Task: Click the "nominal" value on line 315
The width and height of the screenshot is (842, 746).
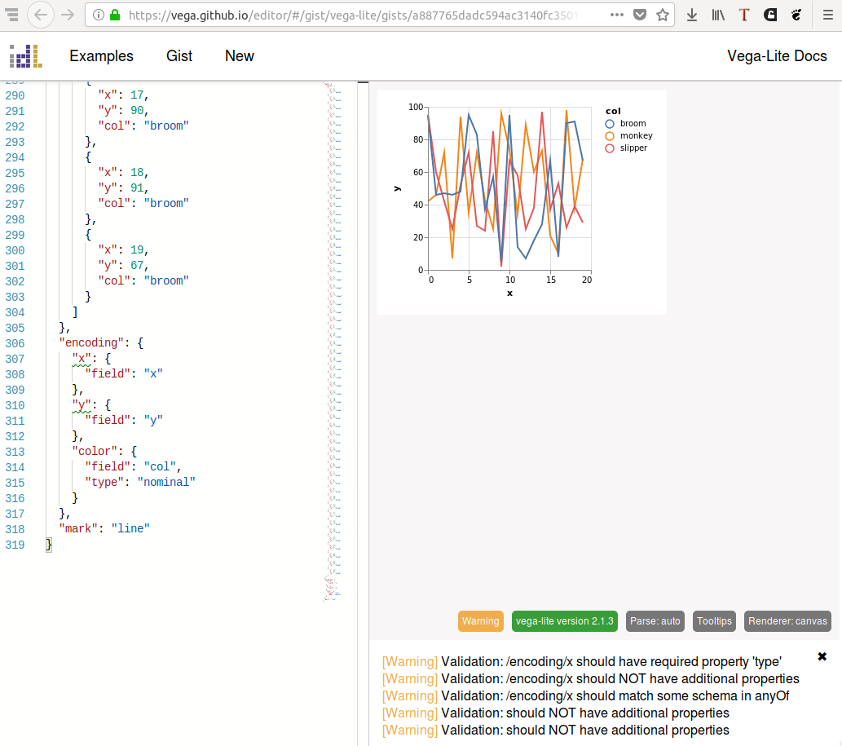Action: (166, 483)
